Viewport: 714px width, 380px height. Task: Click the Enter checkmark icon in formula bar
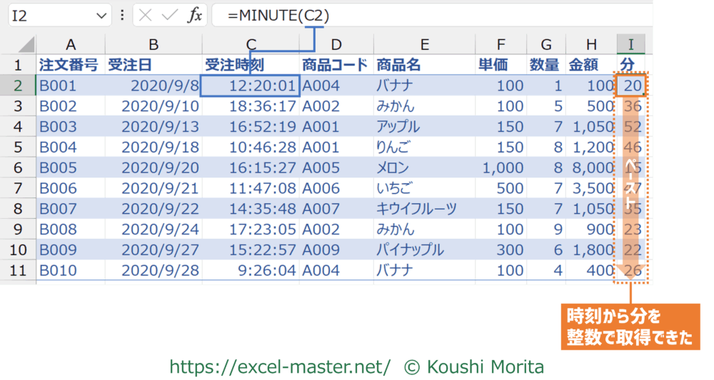[170, 16]
